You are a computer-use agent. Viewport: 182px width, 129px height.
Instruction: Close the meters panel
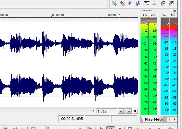[175, 11]
